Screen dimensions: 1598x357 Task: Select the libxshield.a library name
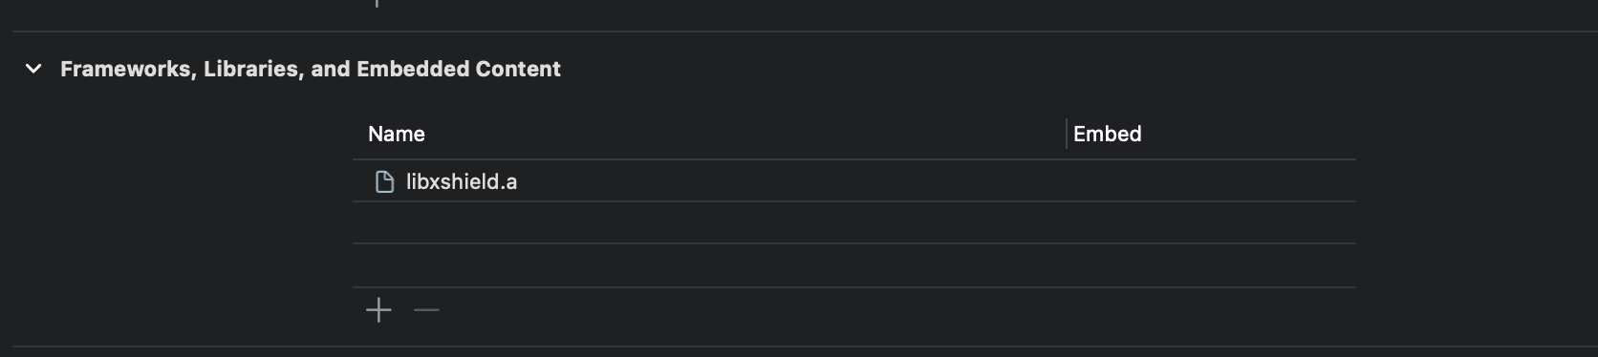(462, 181)
